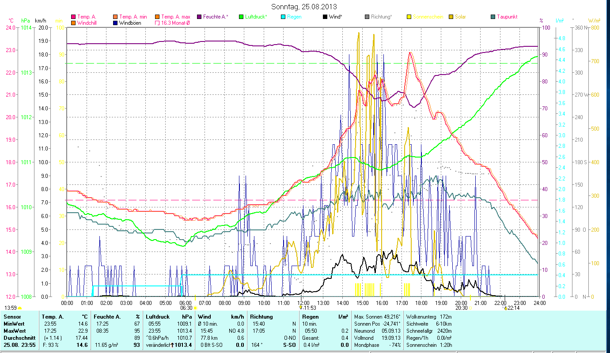Toggle the Windböen legend box
The height and width of the screenshot is (353, 610).
tap(116, 23)
